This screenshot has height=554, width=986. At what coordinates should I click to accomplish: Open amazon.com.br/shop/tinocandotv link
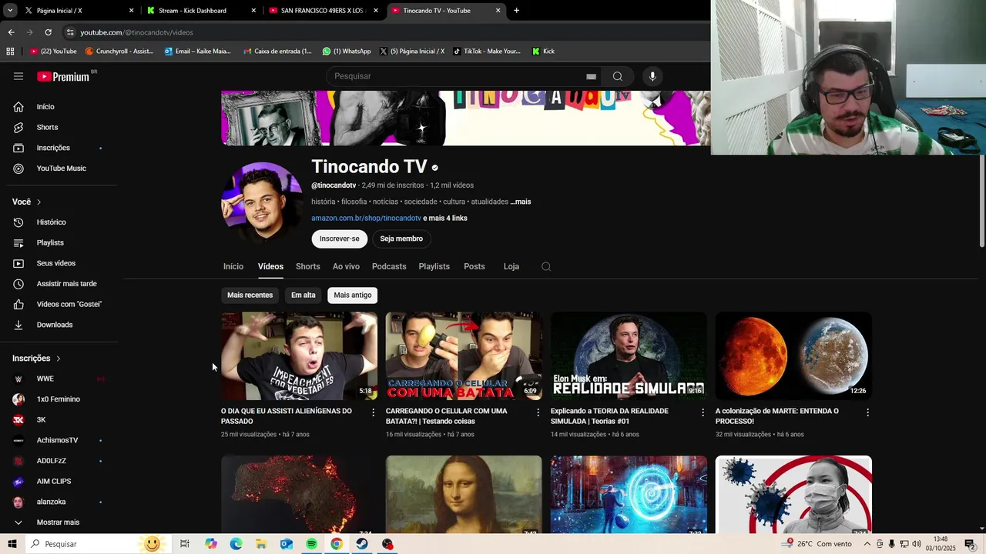click(x=366, y=219)
